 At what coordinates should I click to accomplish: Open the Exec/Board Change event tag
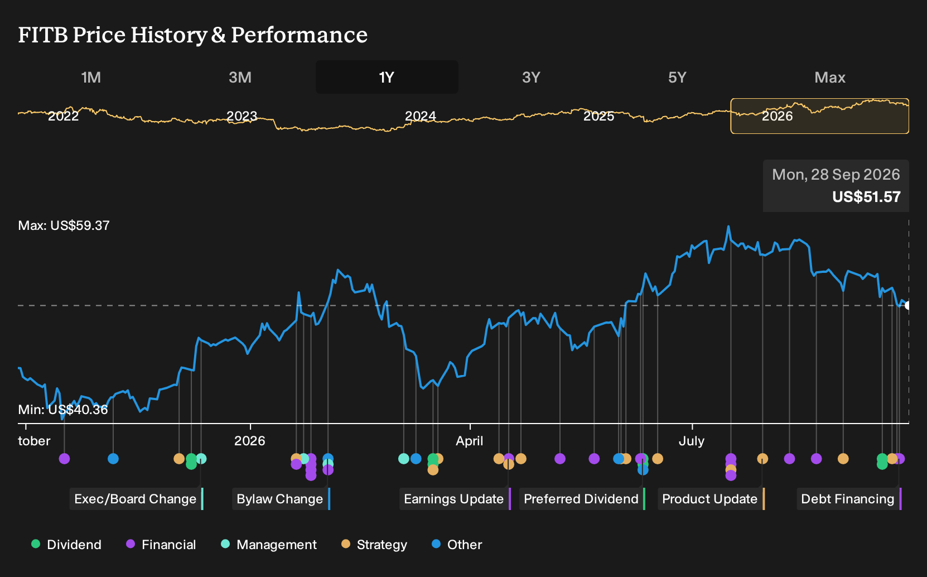(136, 499)
